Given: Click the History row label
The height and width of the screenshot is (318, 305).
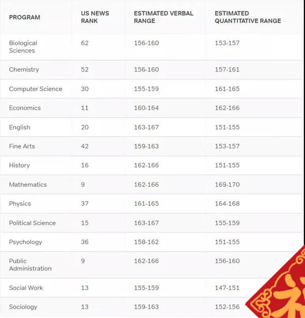Looking at the screenshot, I should click(x=20, y=165).
